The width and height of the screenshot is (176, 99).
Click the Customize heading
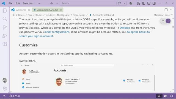pyautogui.click(x=28, y=45)
